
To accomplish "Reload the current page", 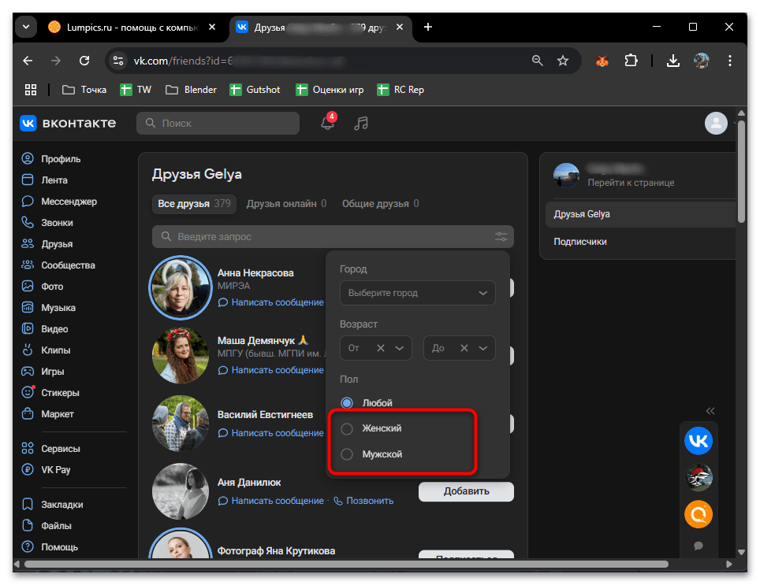I will point(84,61).
